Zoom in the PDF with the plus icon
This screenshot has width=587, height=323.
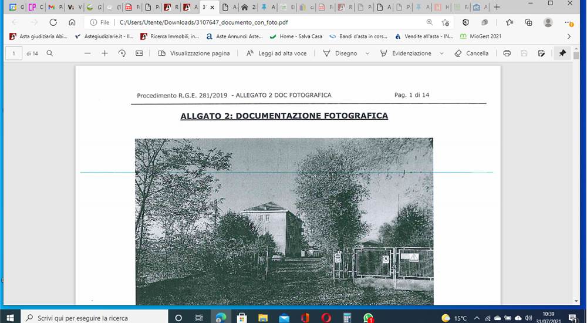tap(105, 53)
